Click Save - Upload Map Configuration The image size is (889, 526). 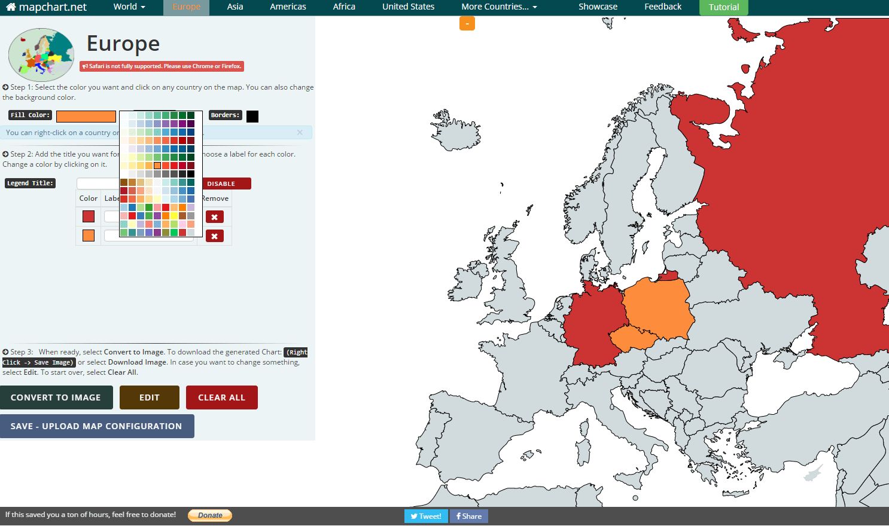[x=97, y=426]
